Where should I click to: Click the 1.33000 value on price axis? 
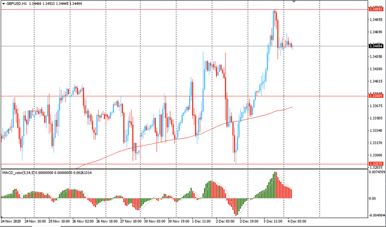(376, 155)
